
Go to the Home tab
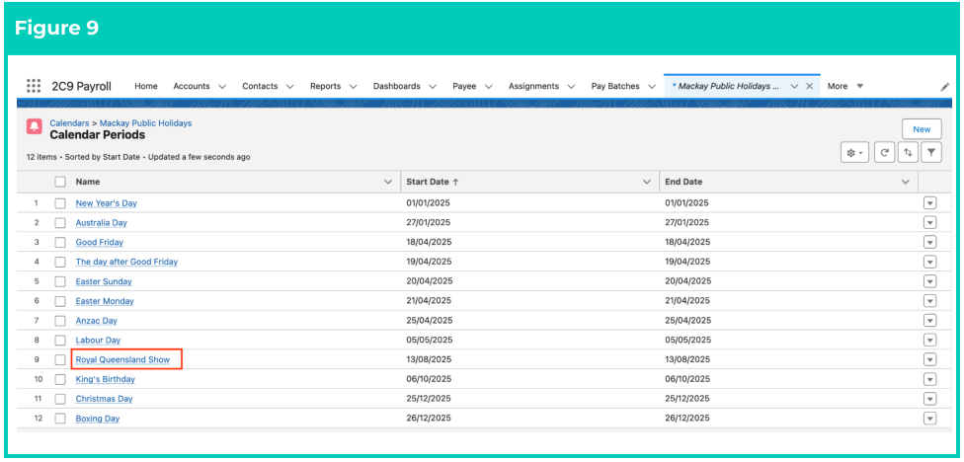coord(146,86)
